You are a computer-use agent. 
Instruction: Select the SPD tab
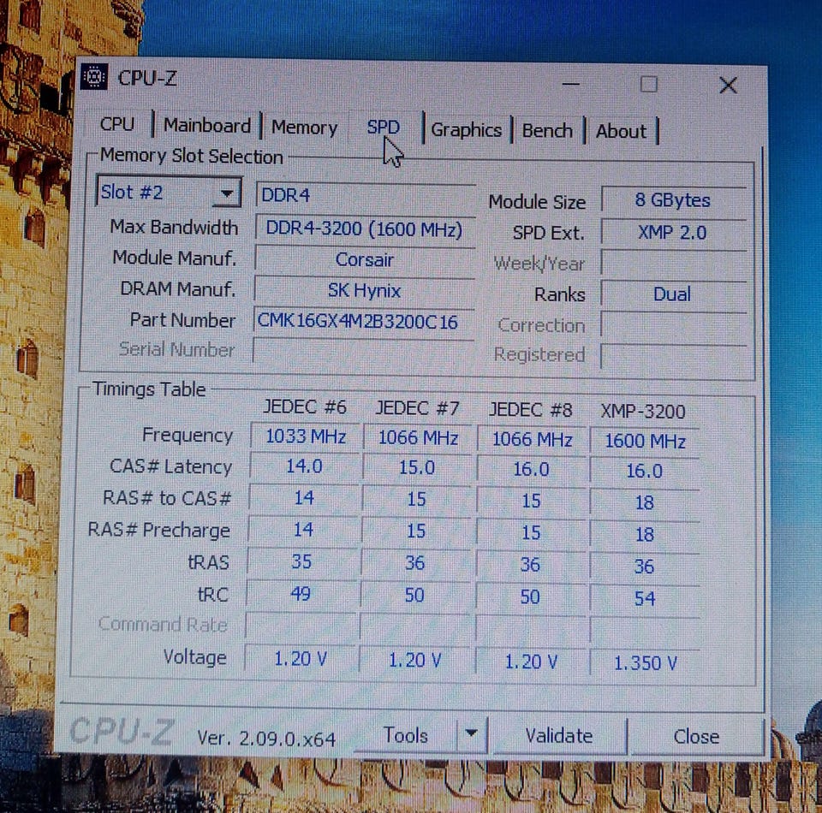[x=384, y=128]
